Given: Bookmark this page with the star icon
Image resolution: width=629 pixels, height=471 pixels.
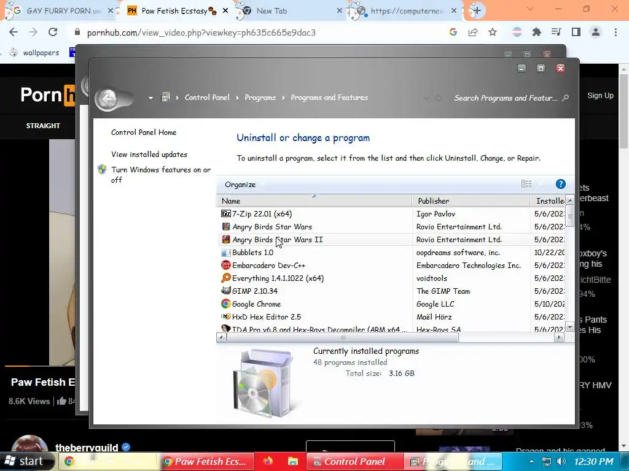Looking at the screenshot, I should (x=493, y=32).
